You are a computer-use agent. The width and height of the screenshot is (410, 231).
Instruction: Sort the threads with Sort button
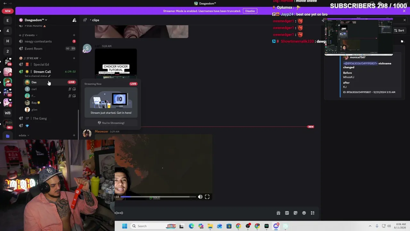point(399,30)
